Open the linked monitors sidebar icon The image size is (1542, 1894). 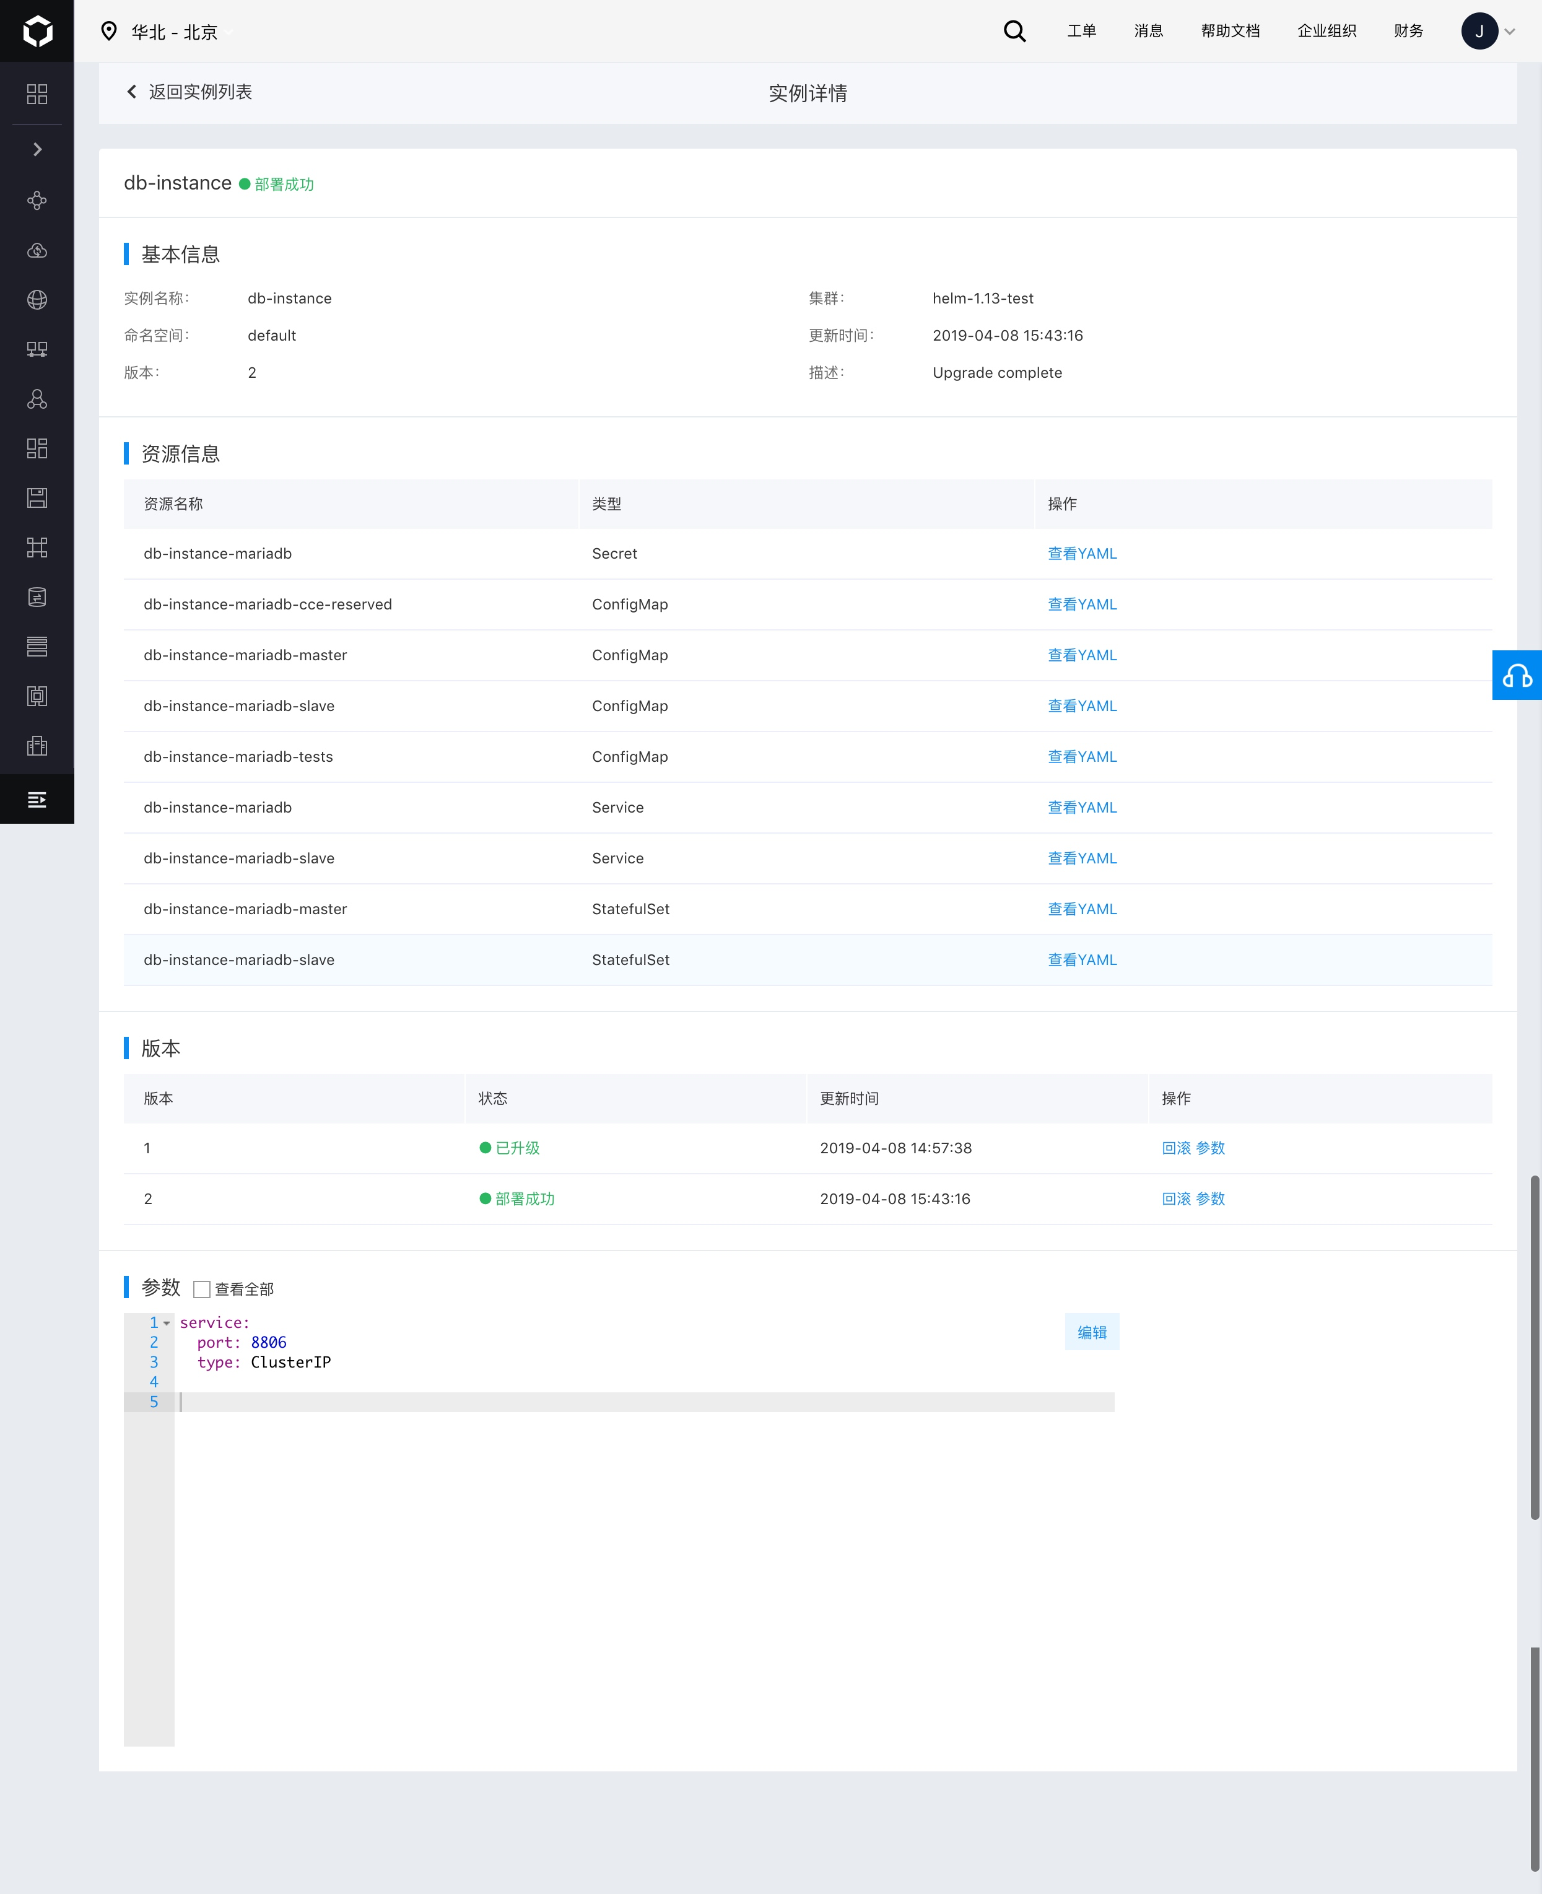tap(37, 350)
